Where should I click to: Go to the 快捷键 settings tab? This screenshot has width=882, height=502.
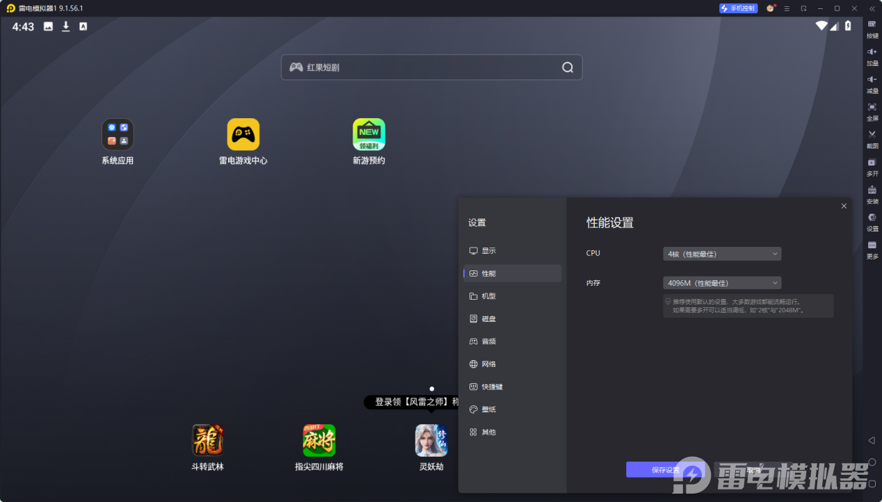coord(513,387)
